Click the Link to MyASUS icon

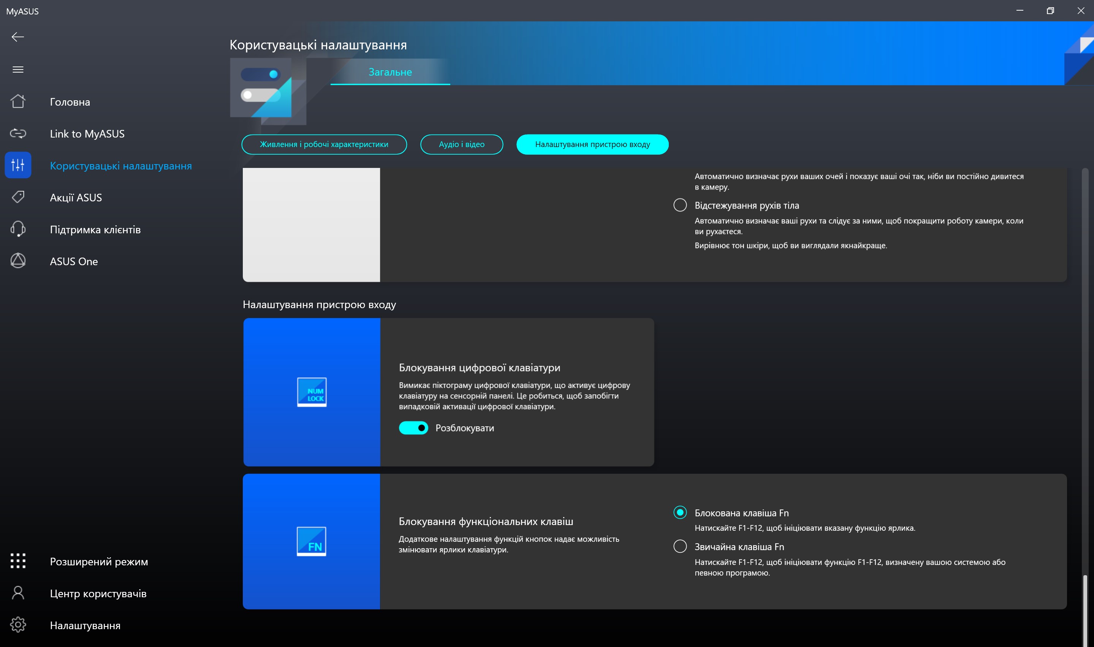(x=18, y=133)
